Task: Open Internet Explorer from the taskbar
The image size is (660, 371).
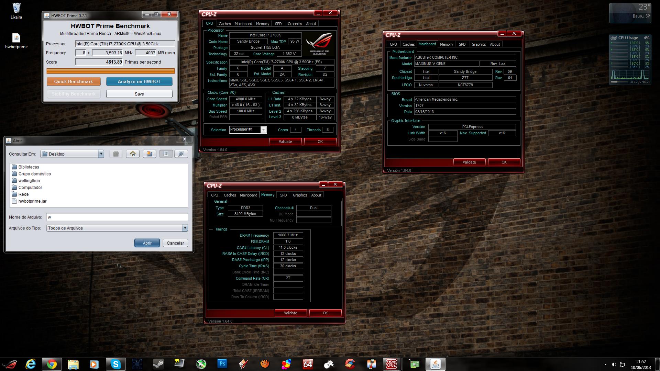Action: [x=31, y=364]
